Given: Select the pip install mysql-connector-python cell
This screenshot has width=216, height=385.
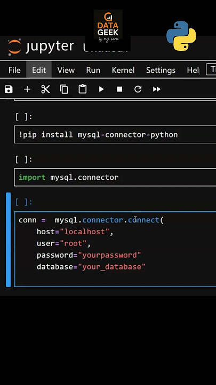Looking at the screenshot, I should pos(115,135).
